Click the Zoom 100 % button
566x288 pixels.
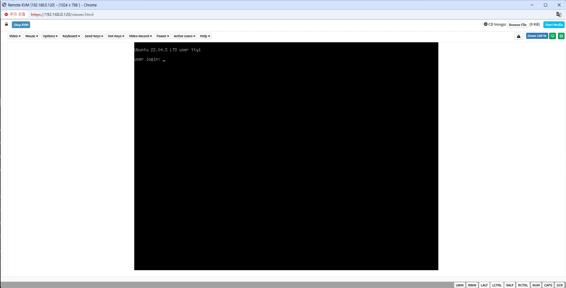click(537, 36)
